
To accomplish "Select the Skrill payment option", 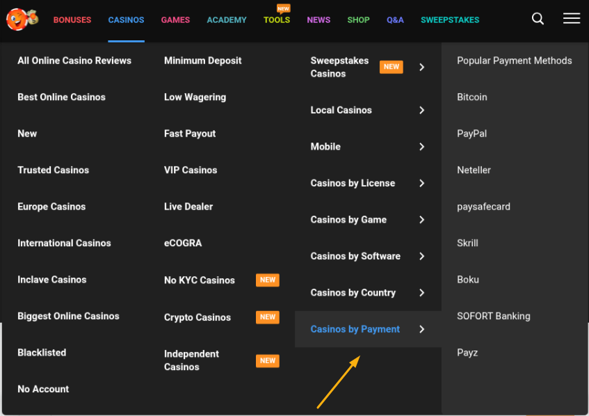I will pos(467,243).
